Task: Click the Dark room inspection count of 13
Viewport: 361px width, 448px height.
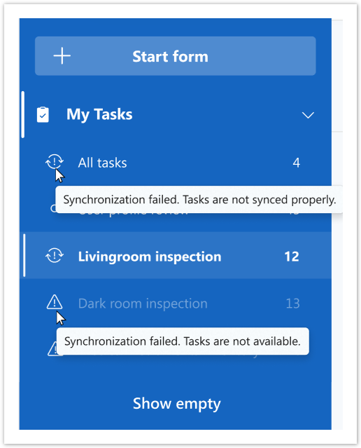Action: [293, 304]
